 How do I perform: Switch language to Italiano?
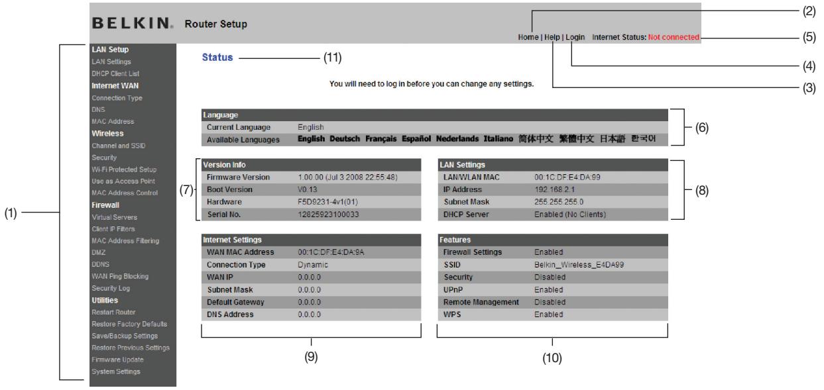coord(499,139)
